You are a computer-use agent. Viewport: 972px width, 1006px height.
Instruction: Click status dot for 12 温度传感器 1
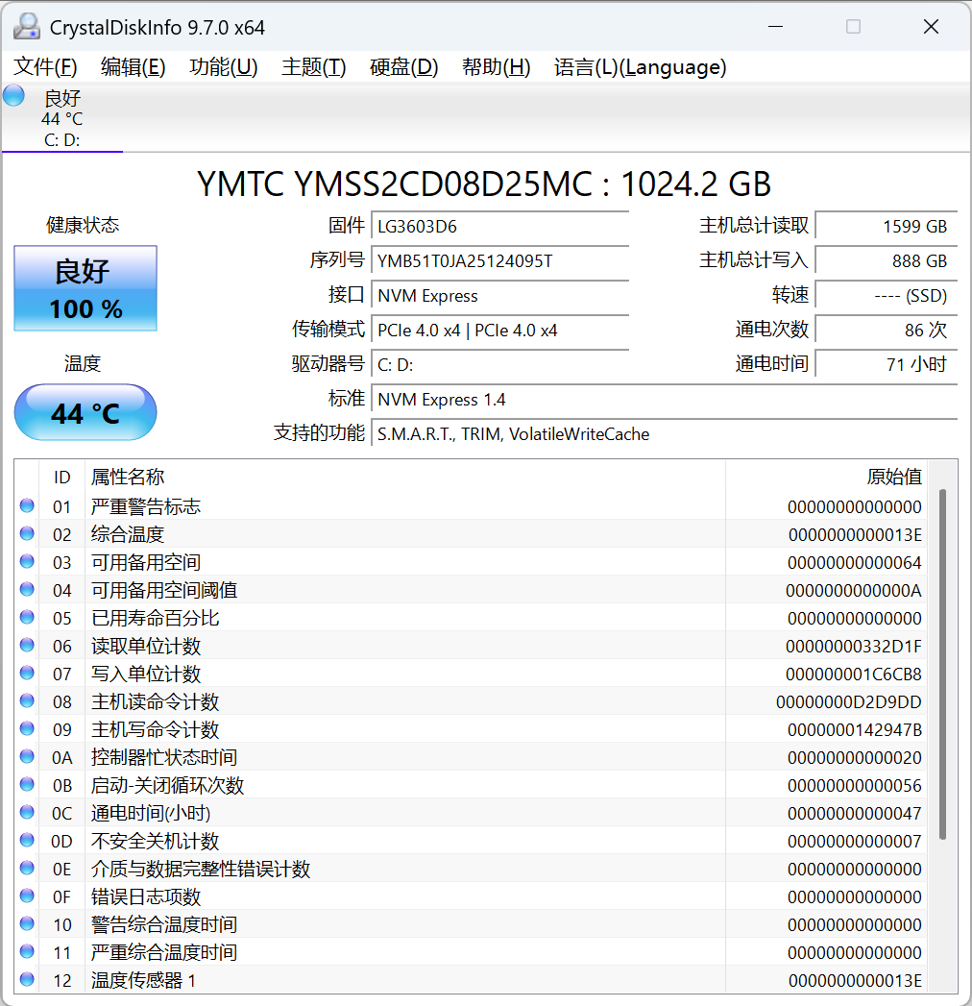tap(27, 979)
